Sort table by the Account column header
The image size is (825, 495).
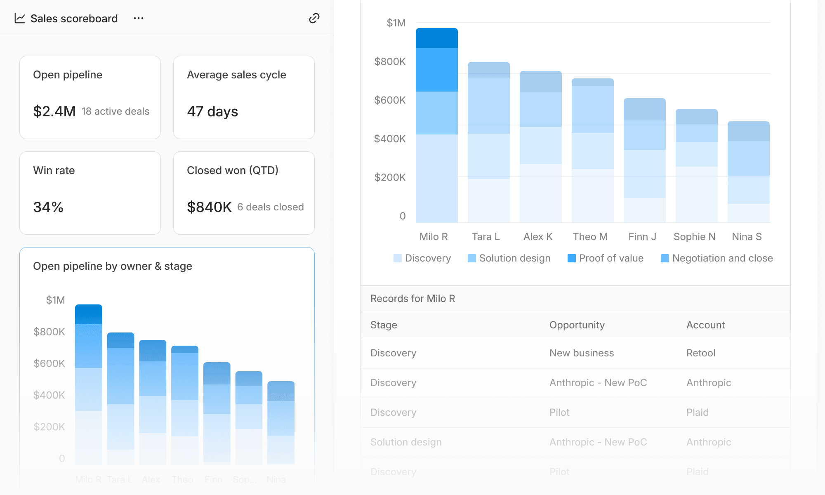coord(705,325)
